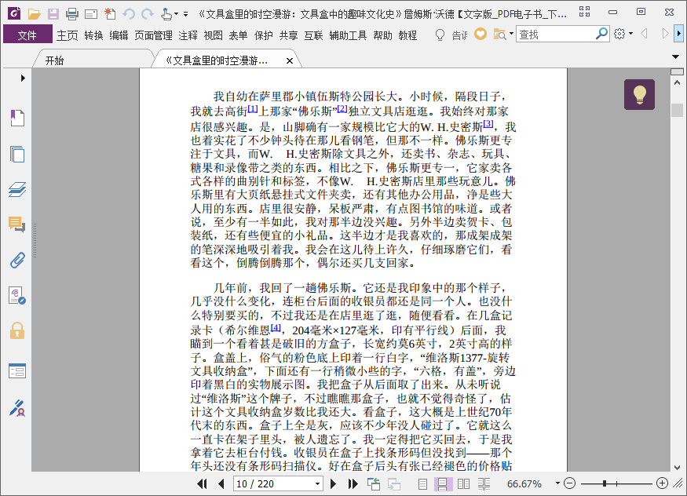Screen dimensions: 687x496
Task: Switch to the 开始 tab
Action: [54, 61]
